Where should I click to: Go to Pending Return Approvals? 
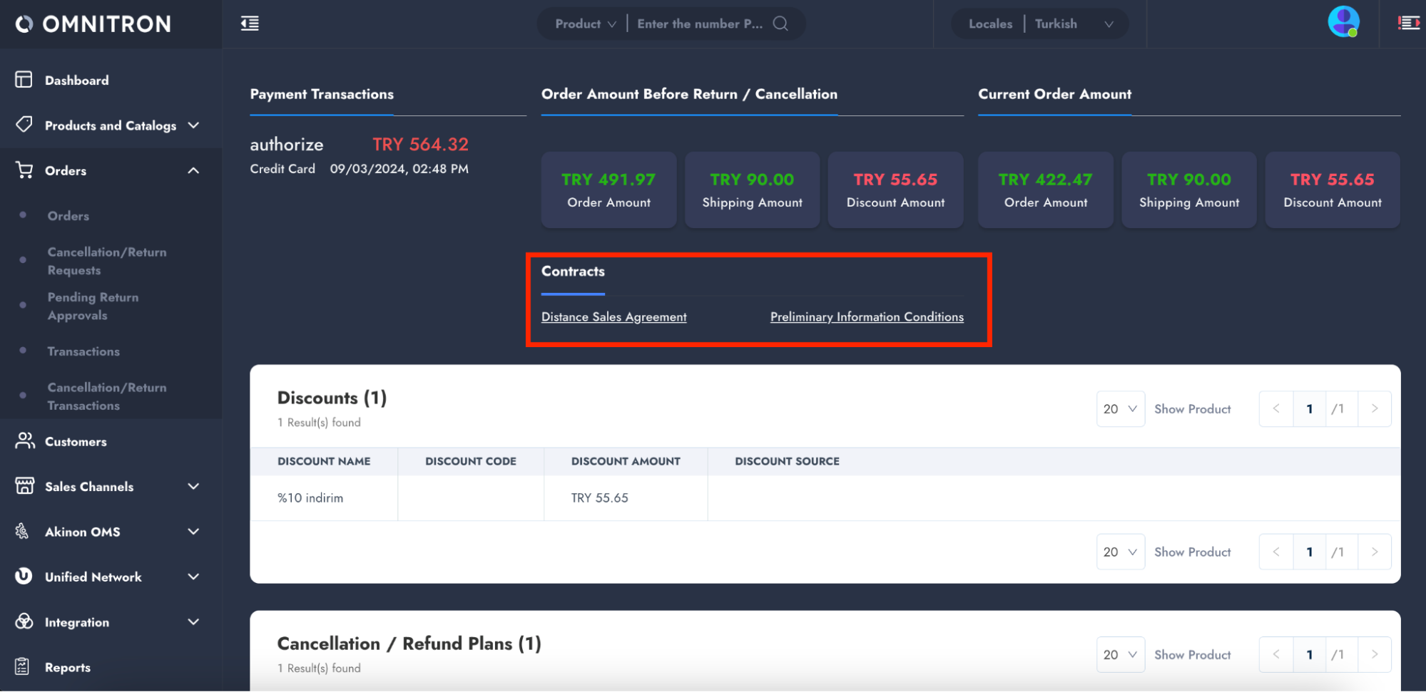point(93,306)
